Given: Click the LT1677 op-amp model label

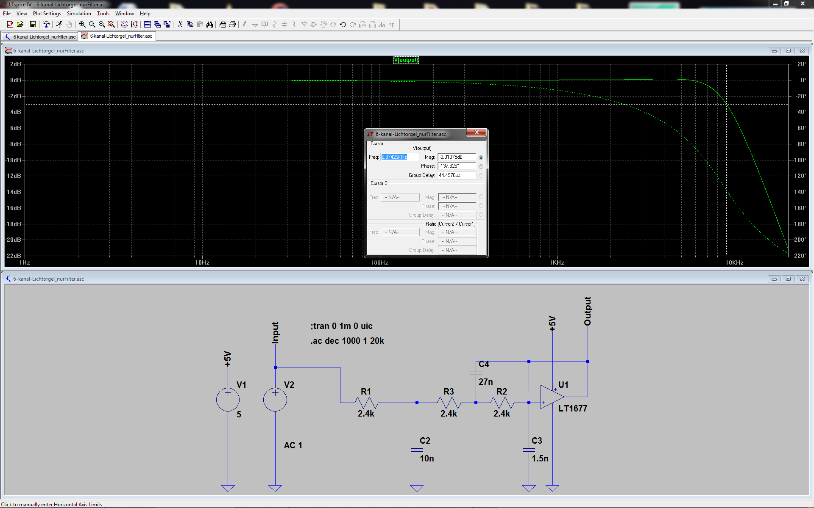Looking at the screenshot, I should pyautogui.click(x=573, y=409).
